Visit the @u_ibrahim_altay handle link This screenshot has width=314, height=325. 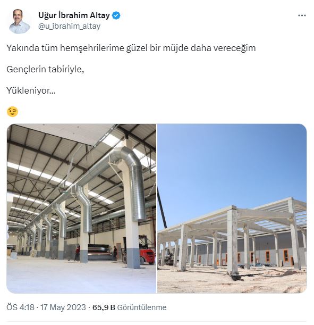70,26
